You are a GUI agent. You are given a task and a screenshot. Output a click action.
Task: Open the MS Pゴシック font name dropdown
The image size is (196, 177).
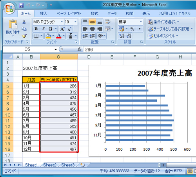pyautogui.click(x=62, y=22)
